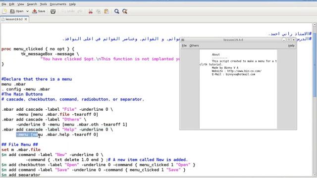Screen dimensions: 317x178
Task: Open Find with the magnifier icon
Action: click(x=117, y=11)
